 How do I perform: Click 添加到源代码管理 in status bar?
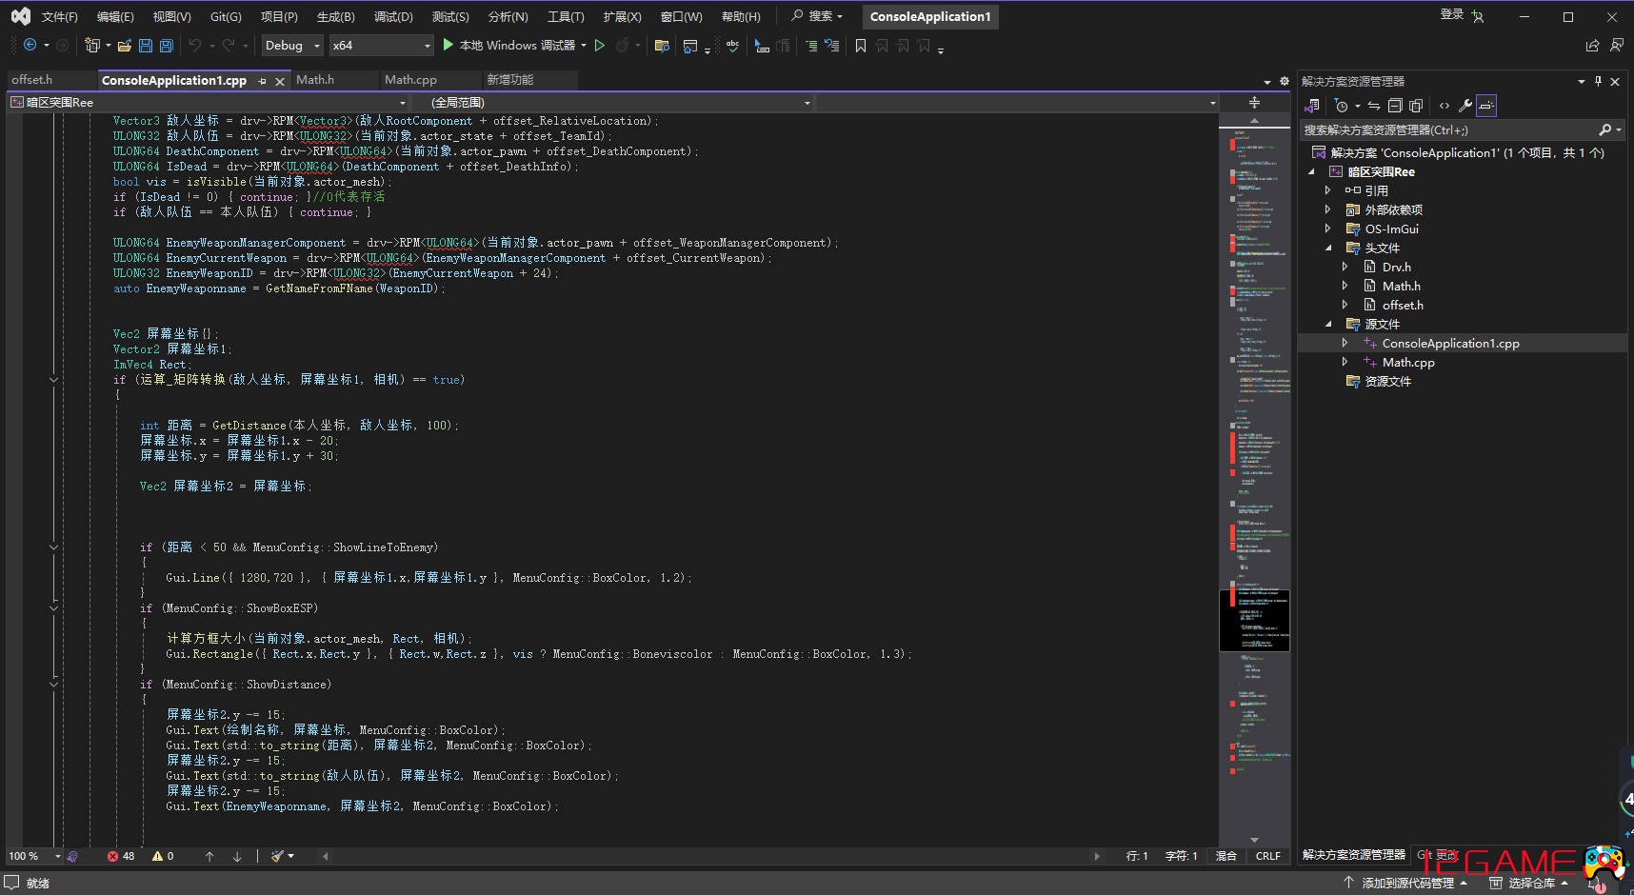tap(1408, 883)
